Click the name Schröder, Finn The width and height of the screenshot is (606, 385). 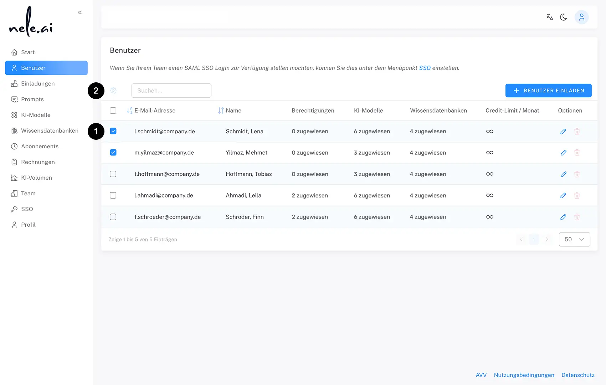coord(245,217)
